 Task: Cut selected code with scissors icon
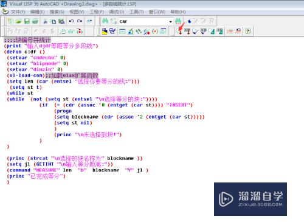(x=45, y=21)
